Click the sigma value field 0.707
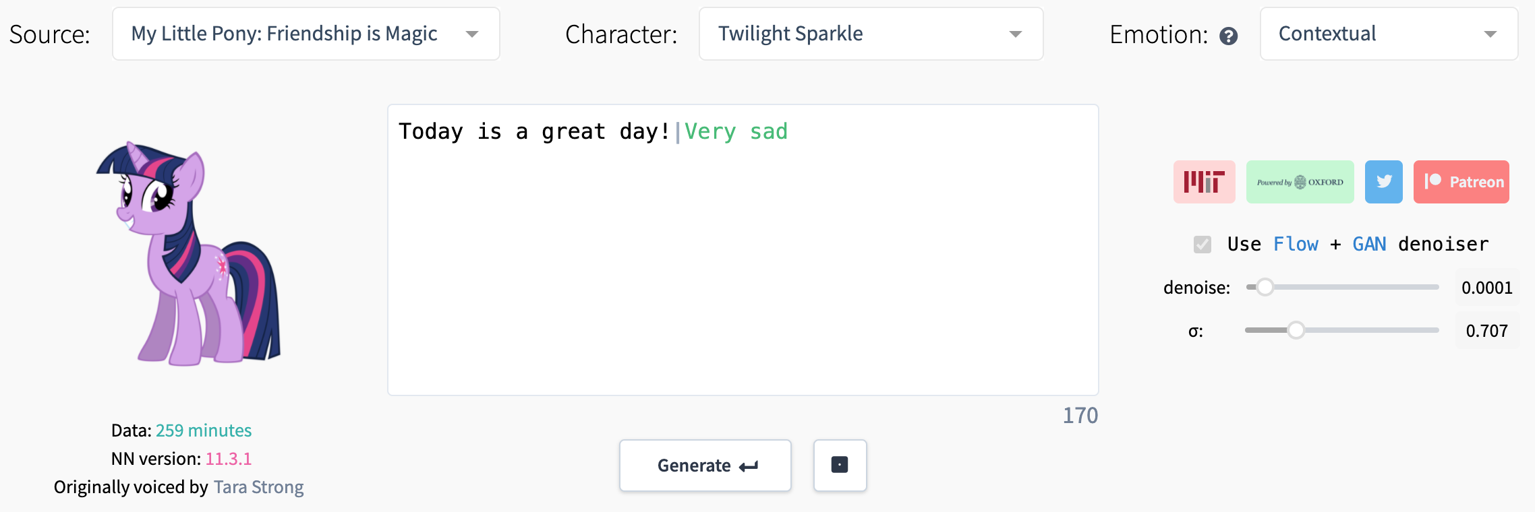The height and width of the screenshot is (512, 1535). coord(1486,331)
